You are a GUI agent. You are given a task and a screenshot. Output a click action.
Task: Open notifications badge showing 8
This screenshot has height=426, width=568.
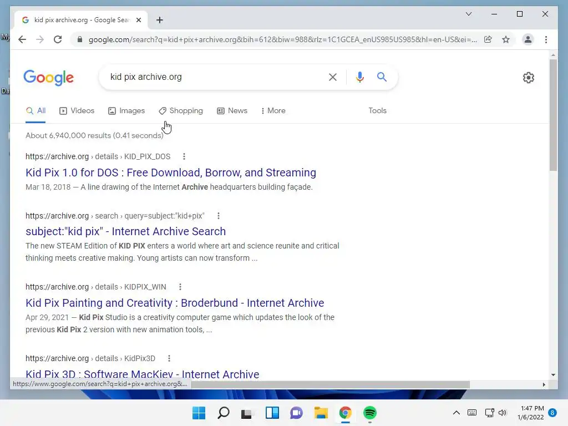click(552, 413)
